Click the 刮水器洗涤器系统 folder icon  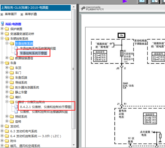[x=12, y=87]
